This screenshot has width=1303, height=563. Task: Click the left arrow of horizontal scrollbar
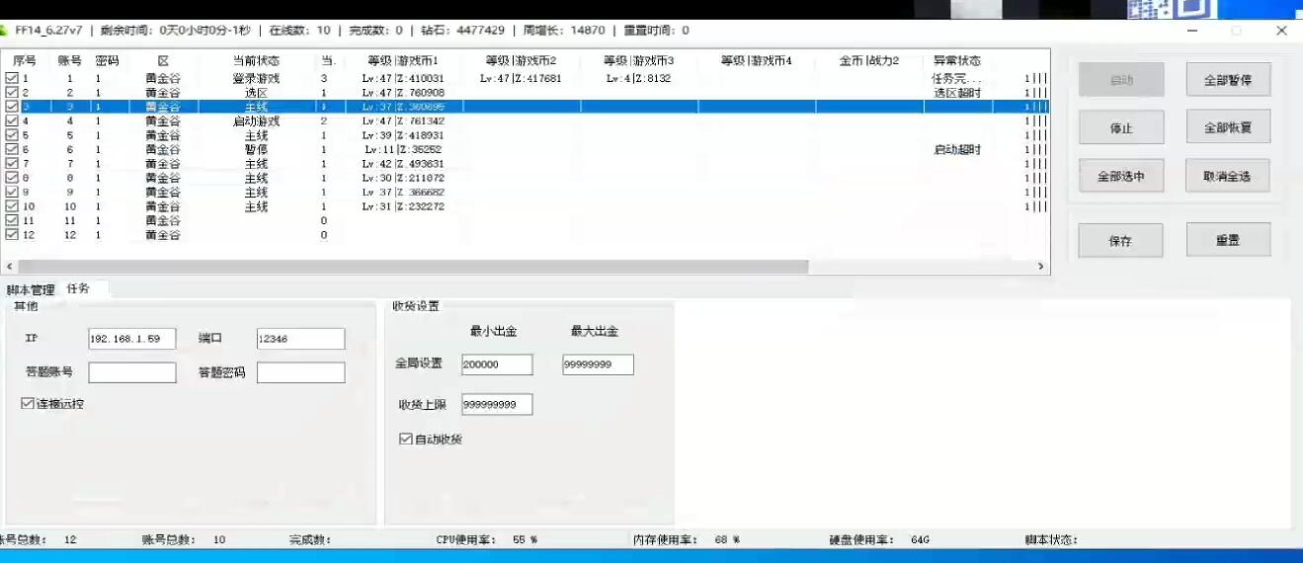(9, 267)
